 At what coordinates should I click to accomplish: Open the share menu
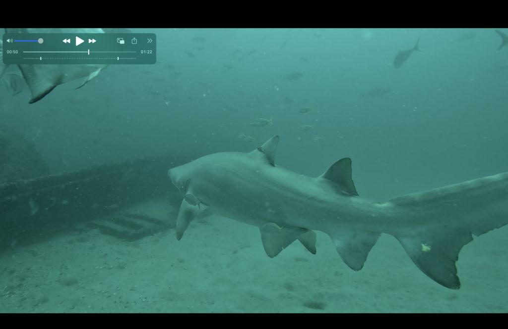click(134, 41)
